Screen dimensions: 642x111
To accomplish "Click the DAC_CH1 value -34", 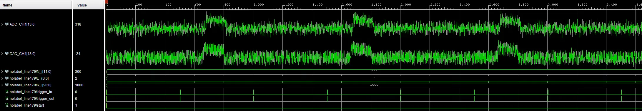I will tap(78, 54).
